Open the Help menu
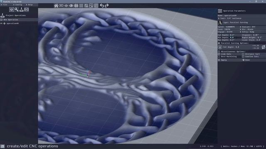The height and width of the screenshot is (149, 266). coord(30,5)
